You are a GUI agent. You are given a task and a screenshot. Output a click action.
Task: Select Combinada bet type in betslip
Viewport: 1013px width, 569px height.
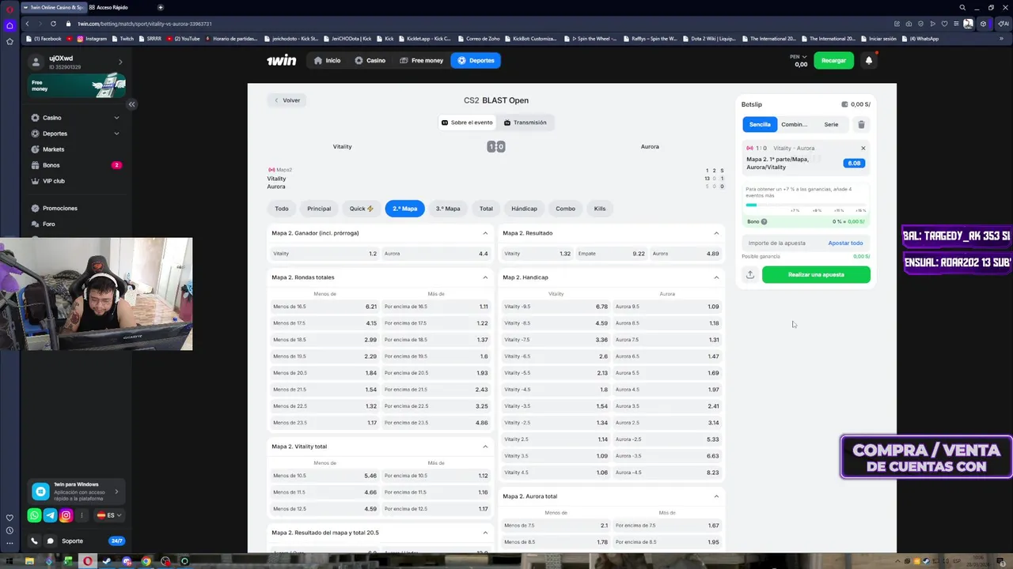[x=794, y=124]
